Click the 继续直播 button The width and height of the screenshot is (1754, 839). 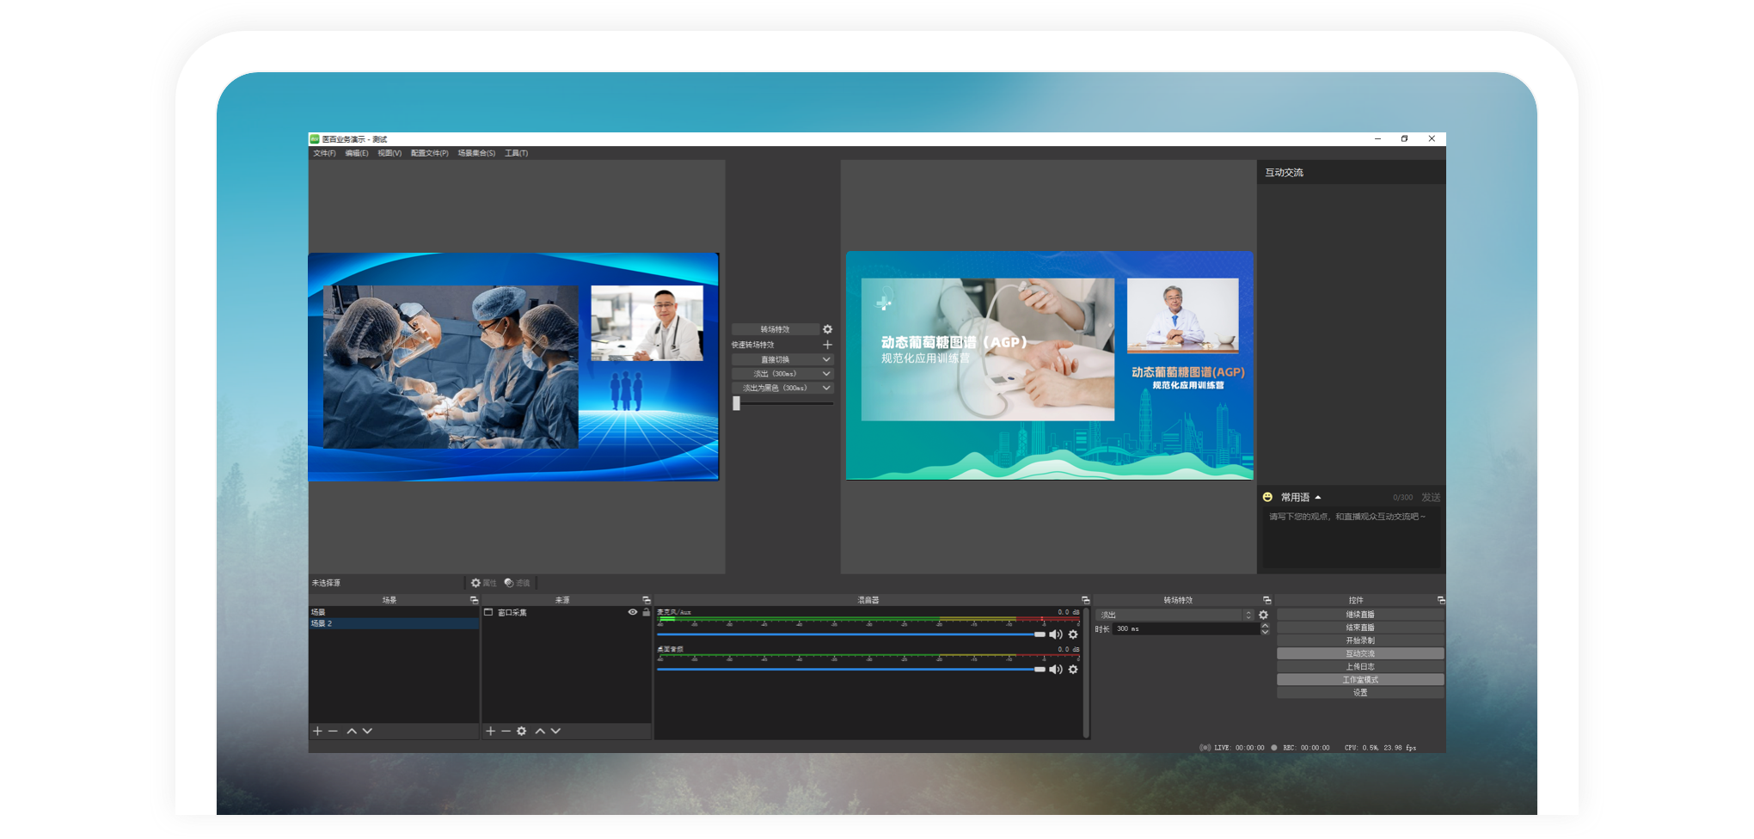pos(1360,615)
